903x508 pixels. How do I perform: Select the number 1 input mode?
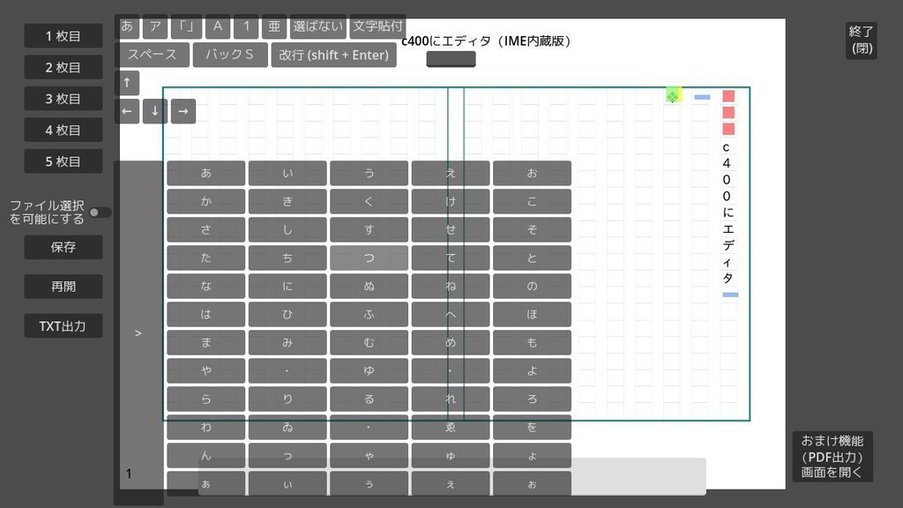(x=246, y=26)
